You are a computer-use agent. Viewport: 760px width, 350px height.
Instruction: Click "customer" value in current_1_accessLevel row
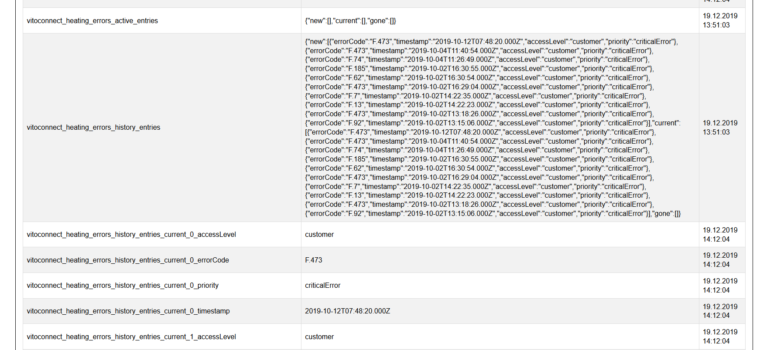(x=319, y=337)
